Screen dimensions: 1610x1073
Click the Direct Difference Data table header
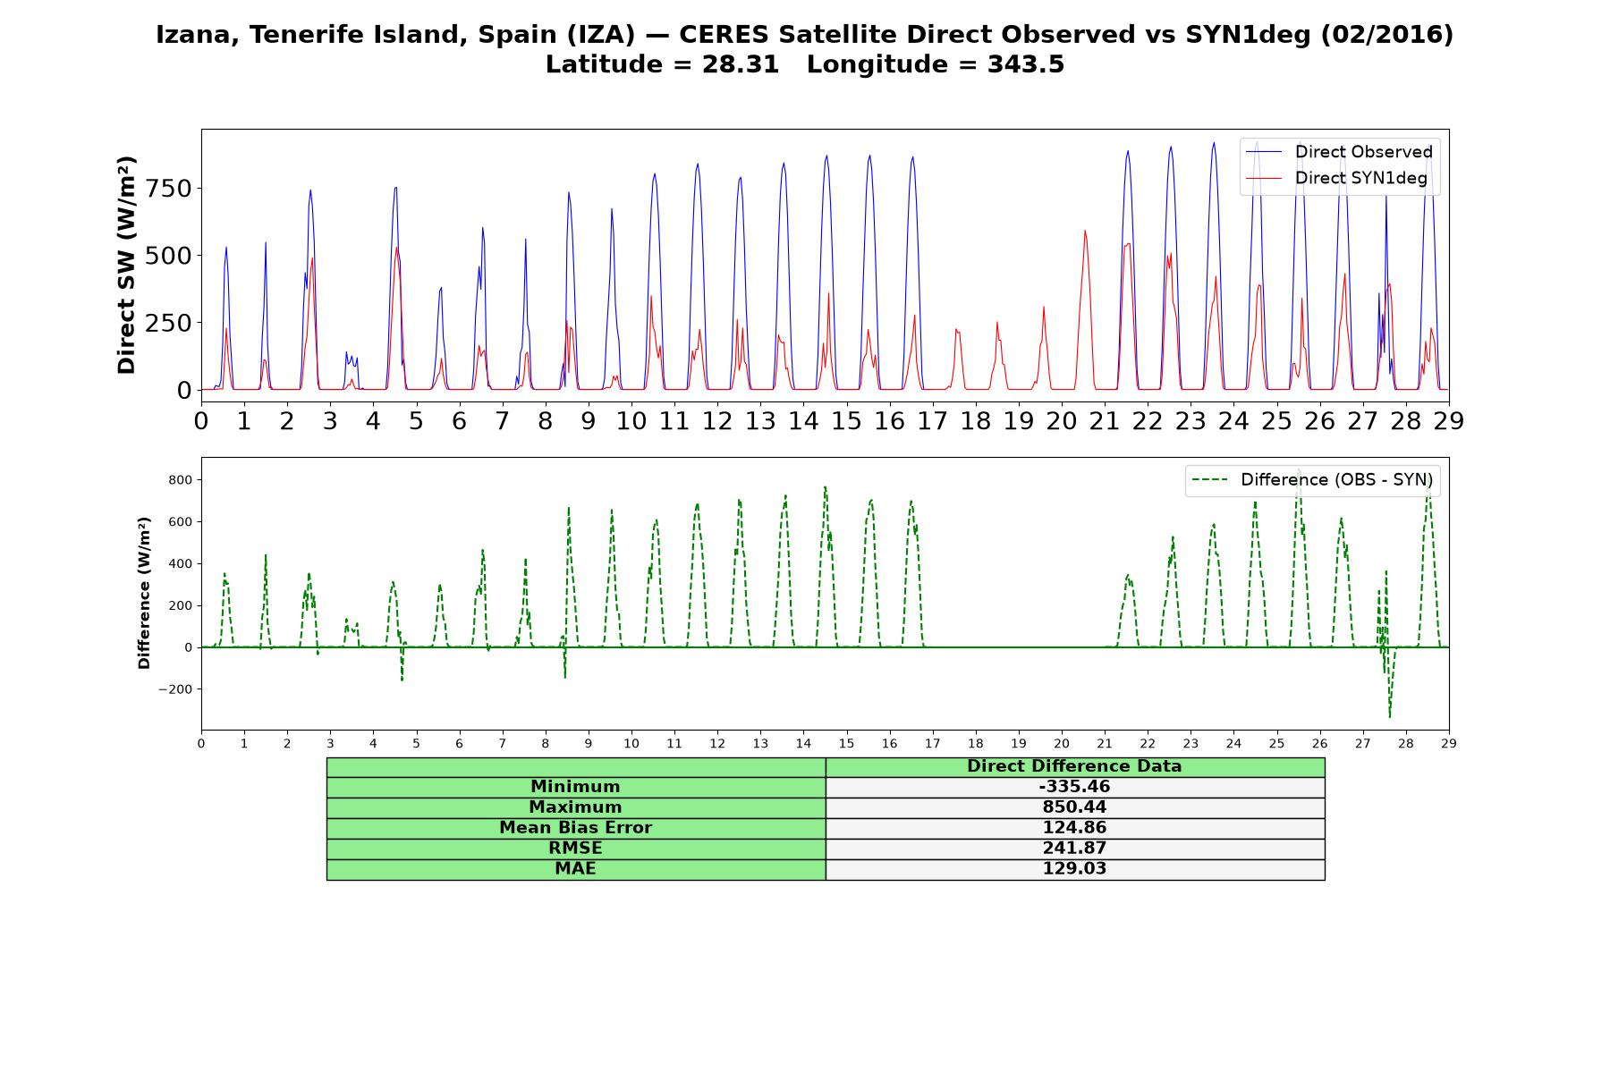pyautogui.click(x=1074, y=766)
